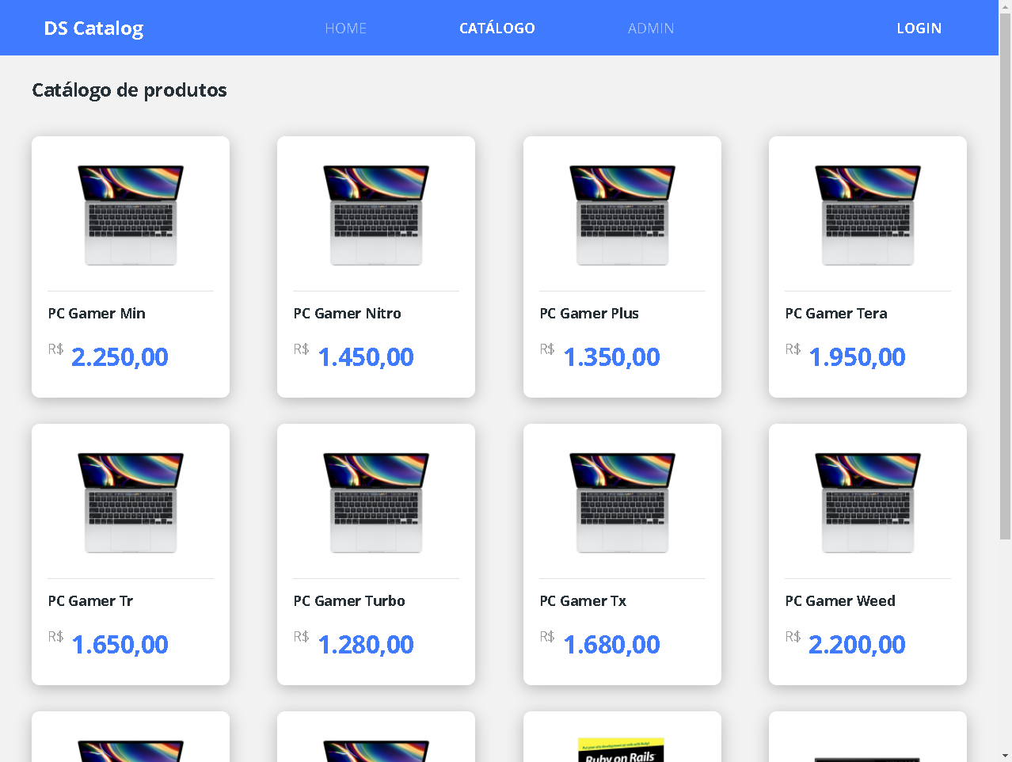Open the HOME navigation menu item

click(x=345, y=28)
